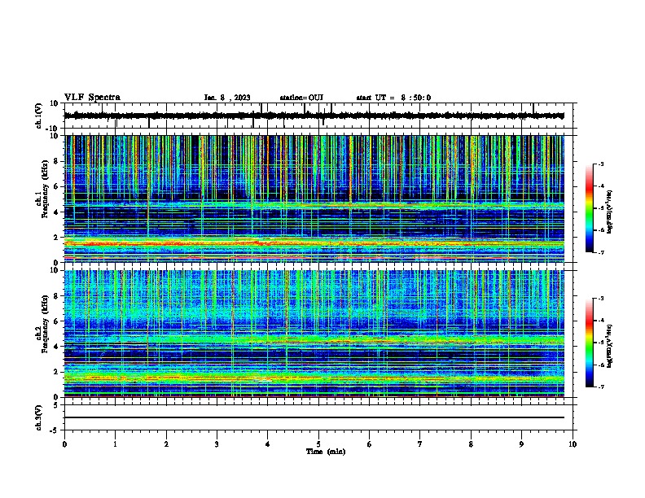This screenshot has height=498, width=645.
Task: Select the date text "Jan. 8, 2023"
Action: 227,98
